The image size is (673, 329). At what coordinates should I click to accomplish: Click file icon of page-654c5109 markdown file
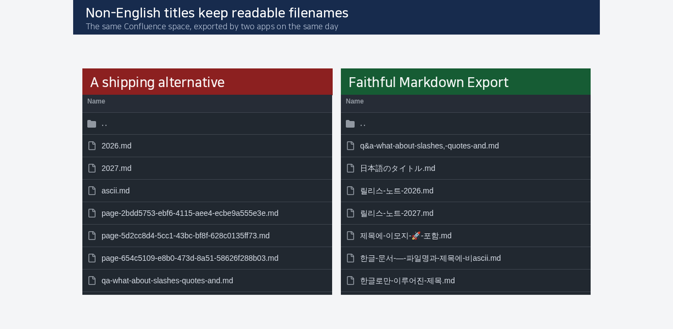pyautogui.click(x=92, y=258)
